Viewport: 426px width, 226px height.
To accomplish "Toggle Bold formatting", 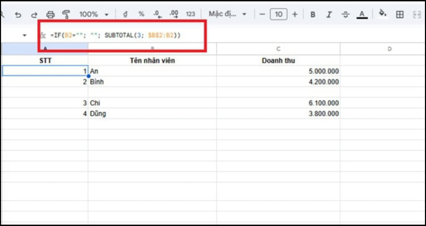I will [x=313, y=14].
